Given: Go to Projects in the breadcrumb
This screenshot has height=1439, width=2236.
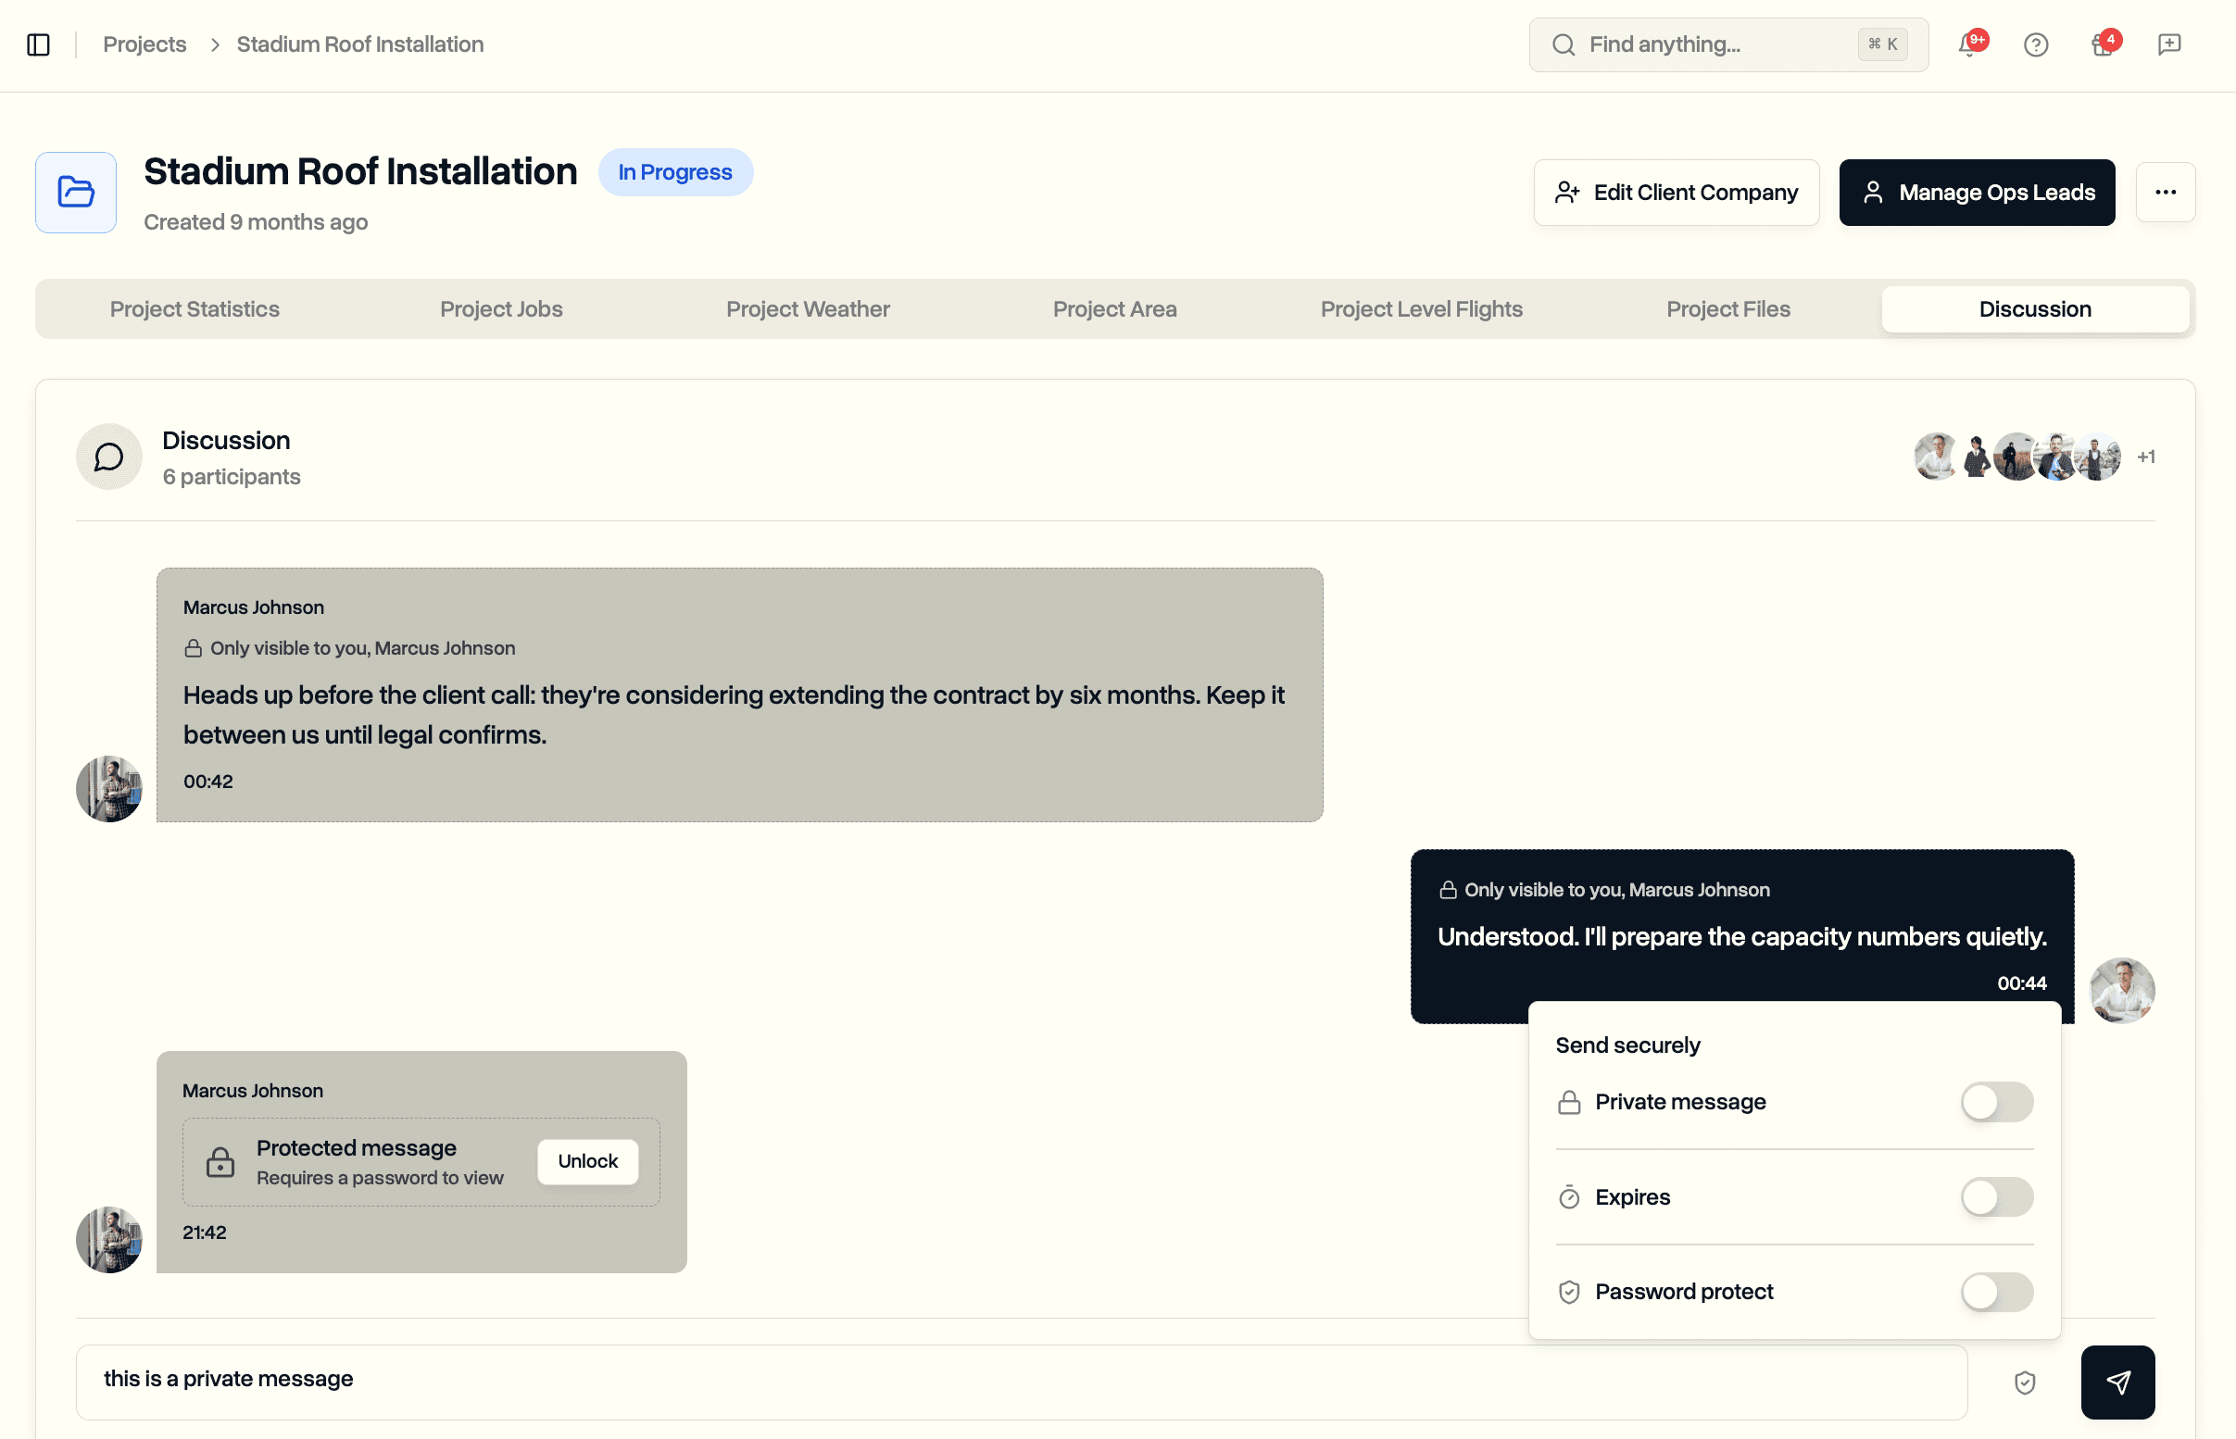Looking at the screenshot, I should tap(144, 44).
